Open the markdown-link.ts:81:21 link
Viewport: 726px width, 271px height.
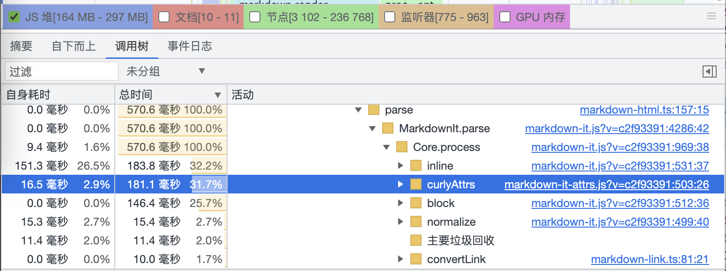pos(650,259)
